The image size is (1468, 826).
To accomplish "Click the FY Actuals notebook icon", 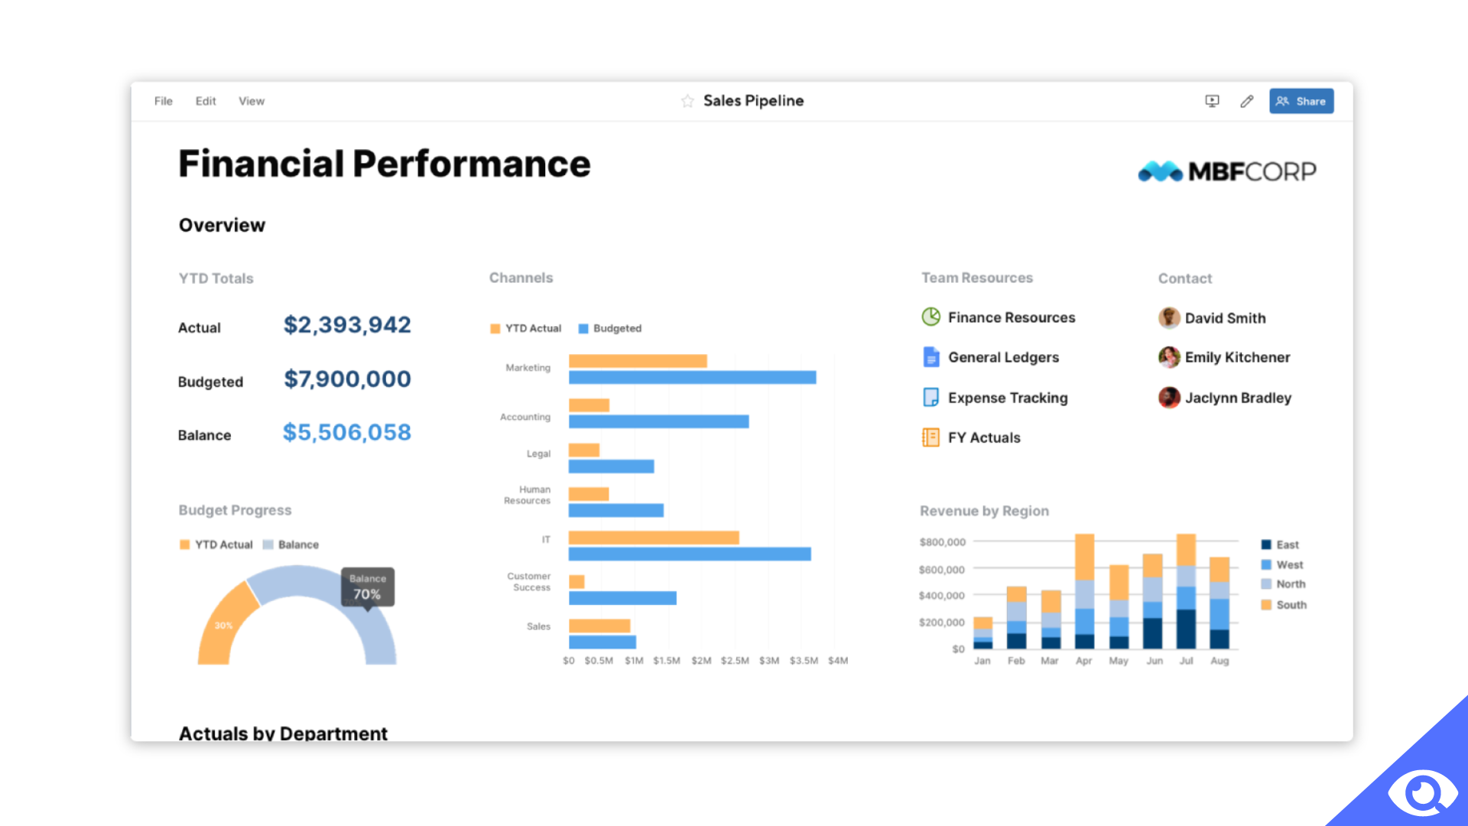I will 930,437.
